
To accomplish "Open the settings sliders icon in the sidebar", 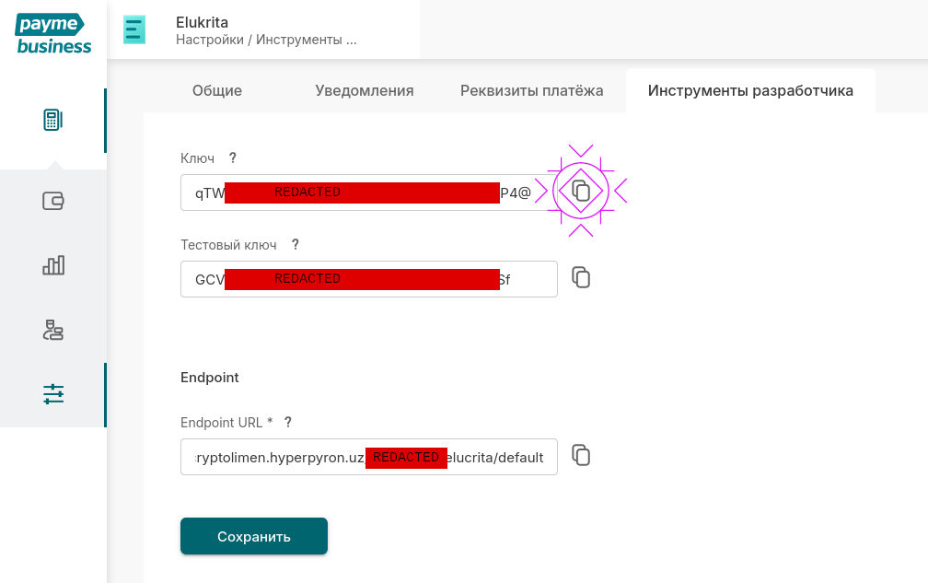I will pos(52,393).
